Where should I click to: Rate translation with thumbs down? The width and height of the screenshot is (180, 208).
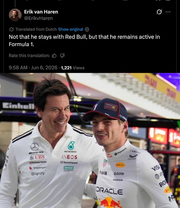(62, 55)
